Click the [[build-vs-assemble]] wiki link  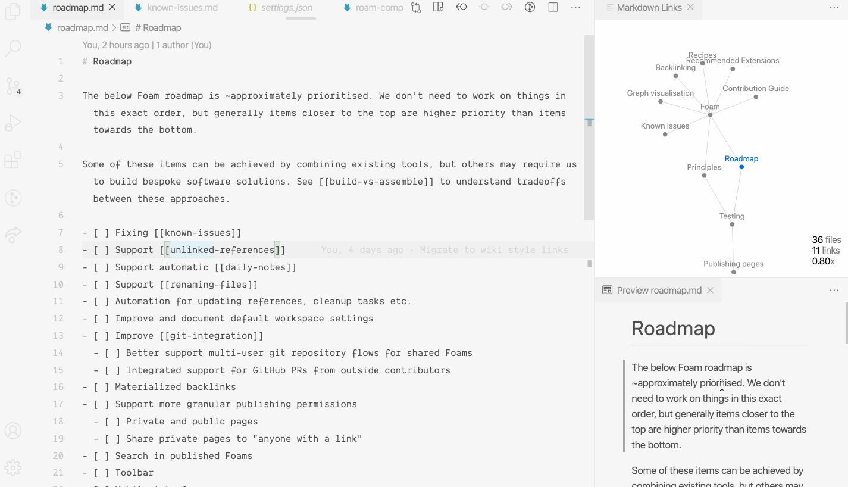(x=376, y=182)
